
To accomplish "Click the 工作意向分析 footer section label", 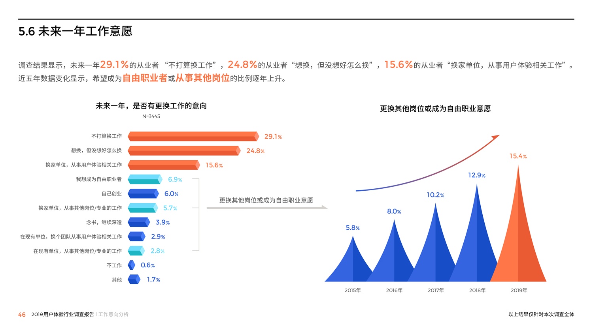I will click(x=113, y=315).
